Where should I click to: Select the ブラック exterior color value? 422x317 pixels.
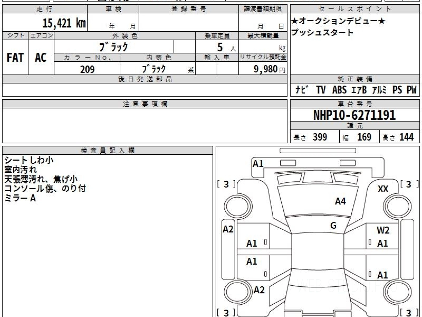click(x=114, y=46)
